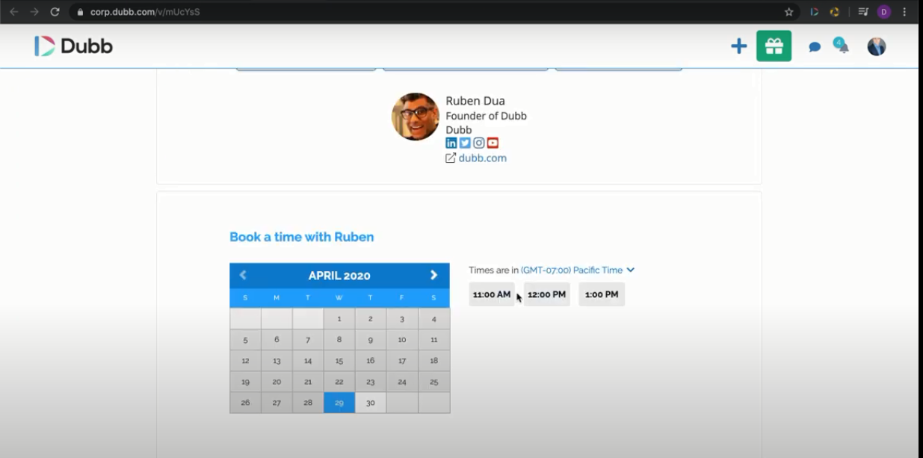Select April 29 in the calendar
This screenshot has width=923, height=458.
[339, 403]
